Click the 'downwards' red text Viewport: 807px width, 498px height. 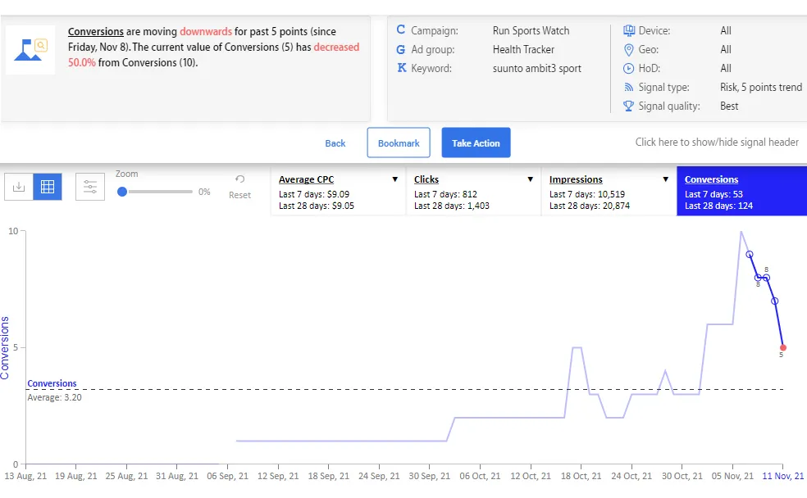[205, 31]
